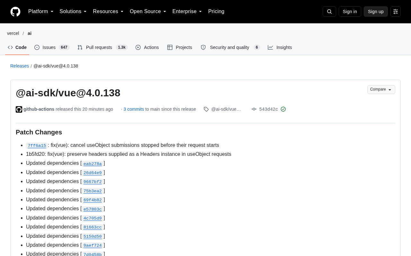Viewport: 411px width, 256px height.
Task: Open the ai repository link
Action: point(30,33)
